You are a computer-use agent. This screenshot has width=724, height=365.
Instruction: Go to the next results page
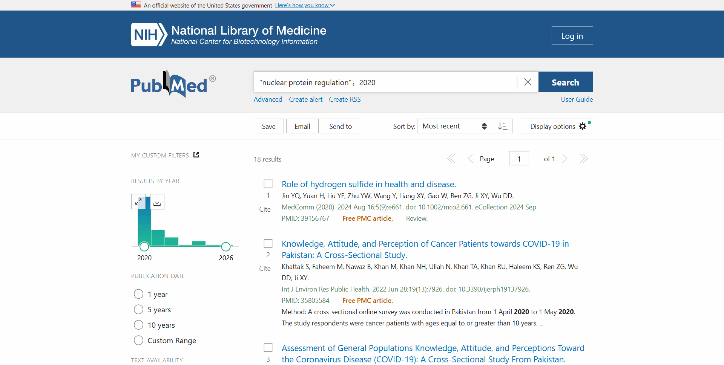(x=565, y=159)
